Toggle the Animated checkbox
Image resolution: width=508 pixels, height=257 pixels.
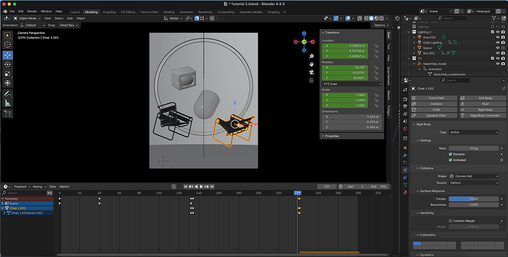point(450,160)
